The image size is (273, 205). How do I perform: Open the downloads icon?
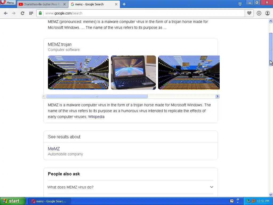[259, 13]
